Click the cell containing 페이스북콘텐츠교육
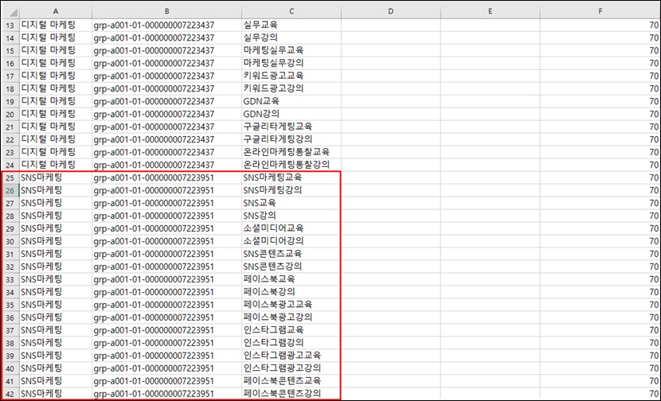This screenshot has height=401, width=661. click(291, 381)
